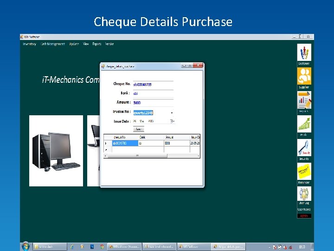Open the Issue Date calendar picker

tap(172, 121)
